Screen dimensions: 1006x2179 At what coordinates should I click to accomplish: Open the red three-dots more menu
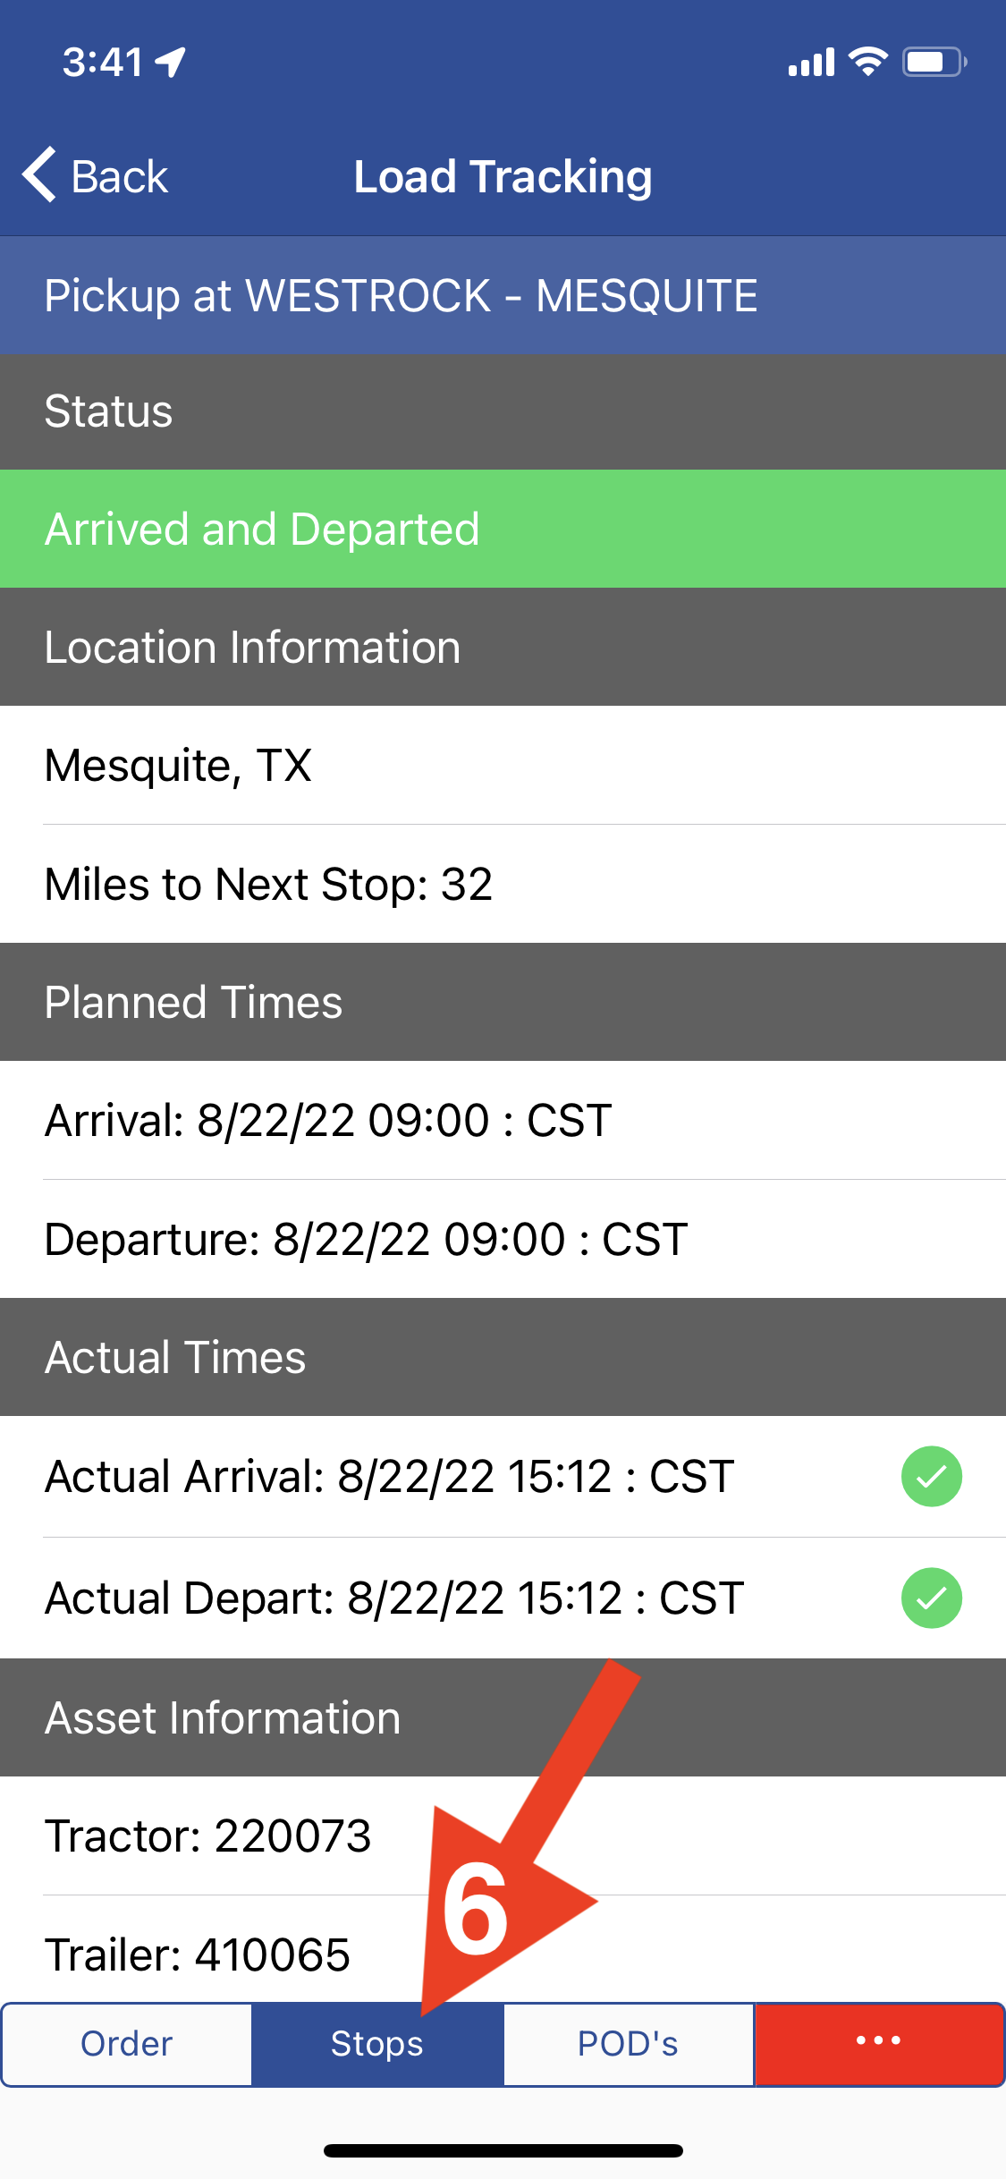click(879, 2044)
